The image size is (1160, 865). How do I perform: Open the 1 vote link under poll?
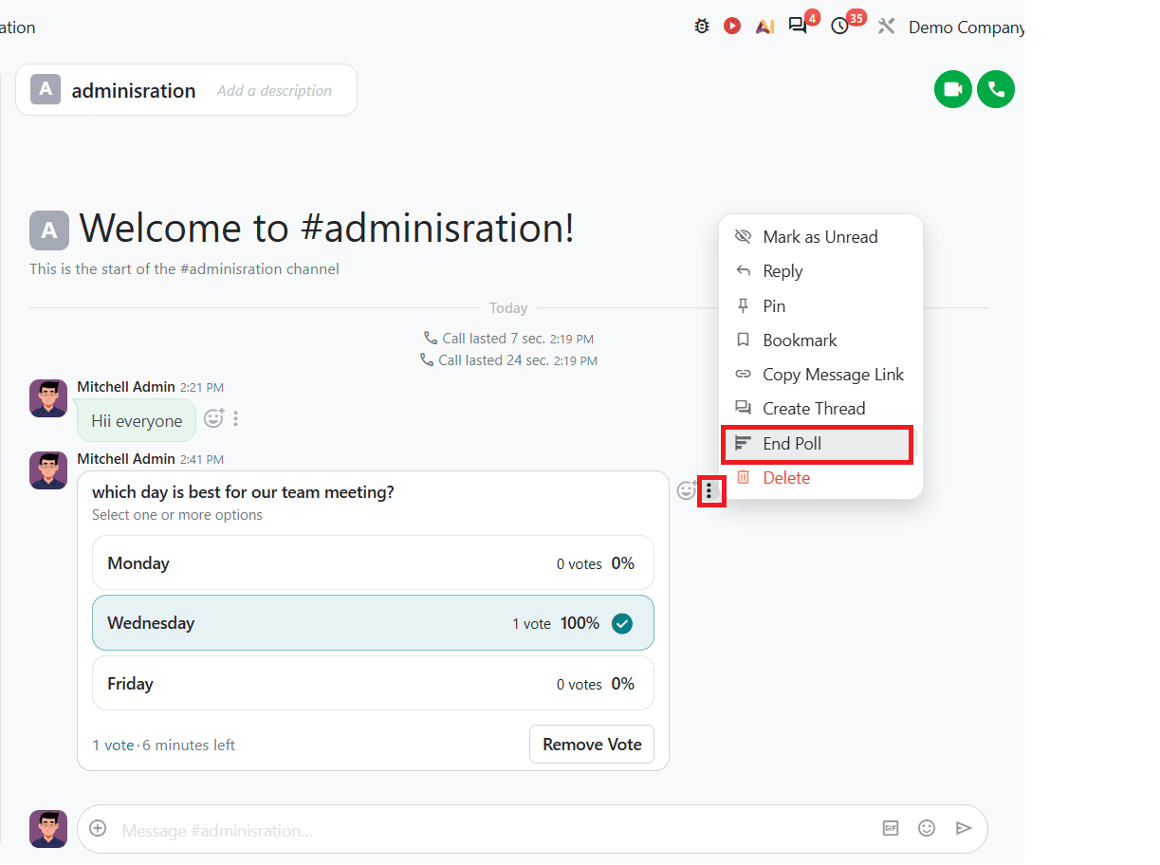pos(113,745)
